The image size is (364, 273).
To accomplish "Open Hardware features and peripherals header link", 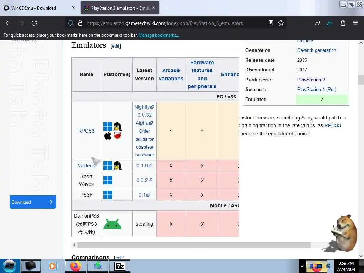I will click(x=202, y=75).
